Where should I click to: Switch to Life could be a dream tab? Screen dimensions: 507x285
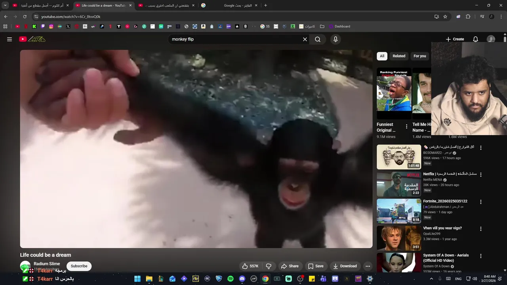click(x=104, y=6)
